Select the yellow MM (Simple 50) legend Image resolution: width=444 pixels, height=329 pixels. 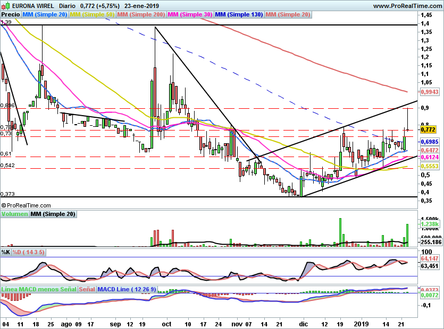tap(93, 15)
